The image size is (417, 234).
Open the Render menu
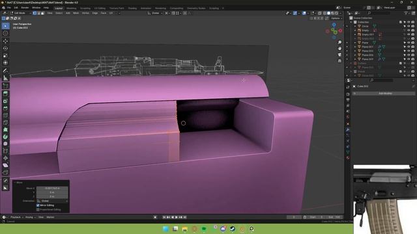25,8
